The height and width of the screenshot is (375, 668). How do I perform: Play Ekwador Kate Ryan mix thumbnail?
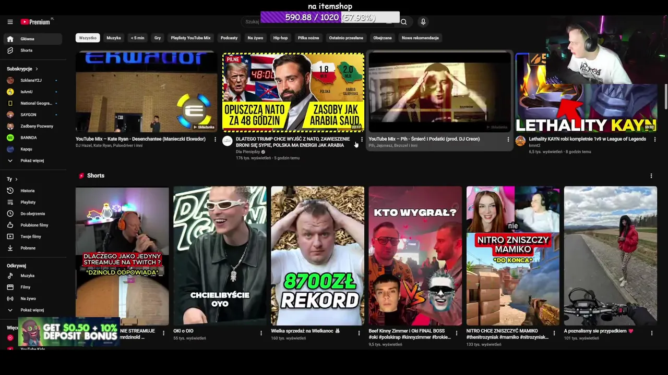146,92
